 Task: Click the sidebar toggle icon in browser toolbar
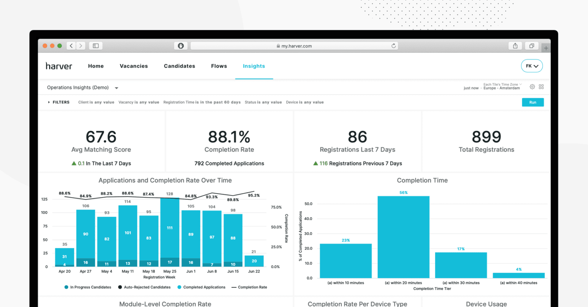(x=95, y=45)
